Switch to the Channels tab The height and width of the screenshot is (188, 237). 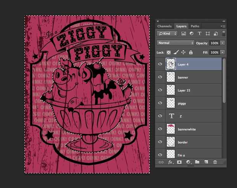pos(164,26)
